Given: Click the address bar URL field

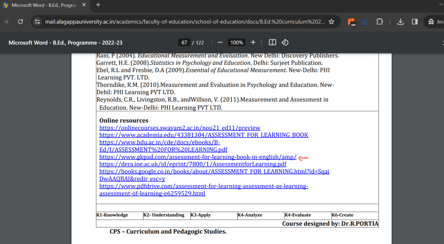Looking at the screenshot, I should pos(185,22).
